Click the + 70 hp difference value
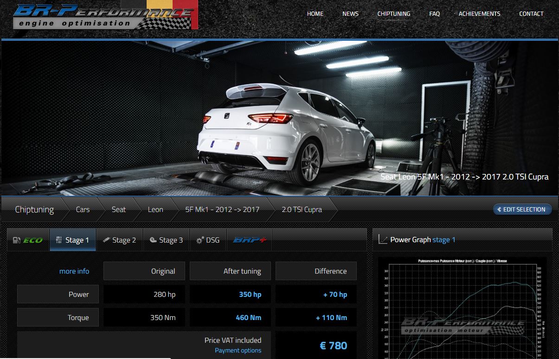 point(335,295)
